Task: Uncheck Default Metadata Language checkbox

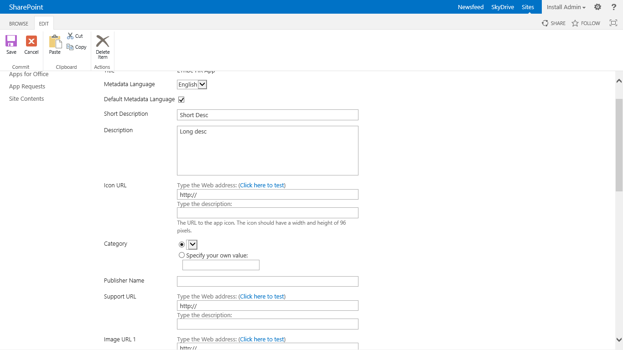Action: (181, 99)
